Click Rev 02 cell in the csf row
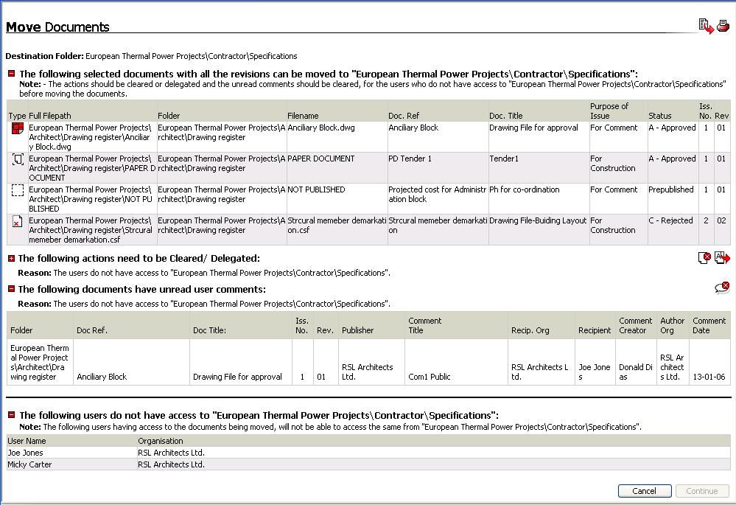 click(722, 230)
